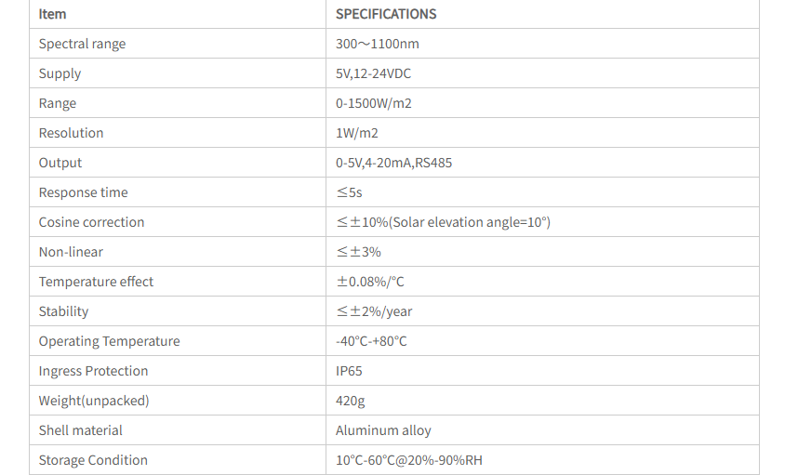Click the "Aluminum alloy" shell material value
Image resolution: width=798 pixels, height=475 pixels.
tap(383, 430)
